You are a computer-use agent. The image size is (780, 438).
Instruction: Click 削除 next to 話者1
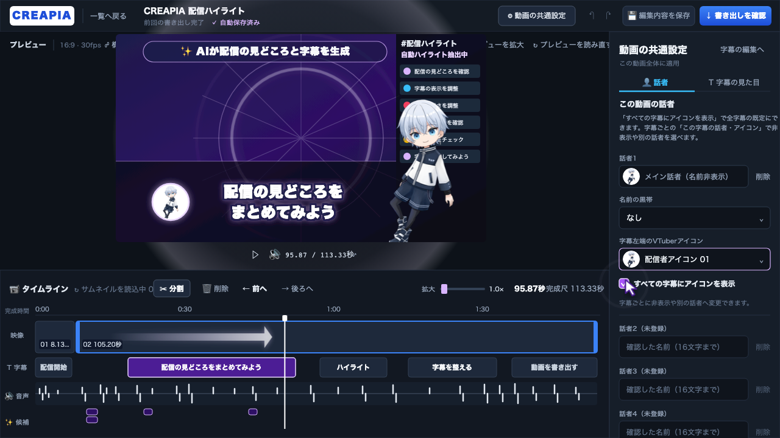[x=763, y=176]
